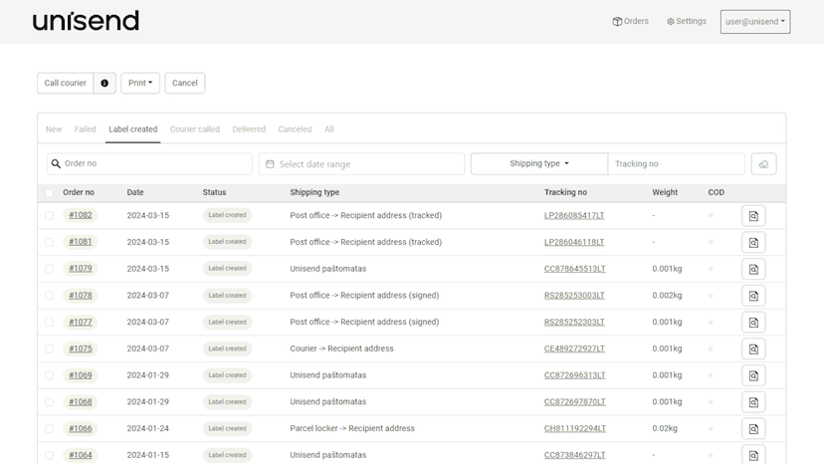Viewport: 824px width, 464px height.
Task: Check the box for order #1077
Action: [49, 322]
